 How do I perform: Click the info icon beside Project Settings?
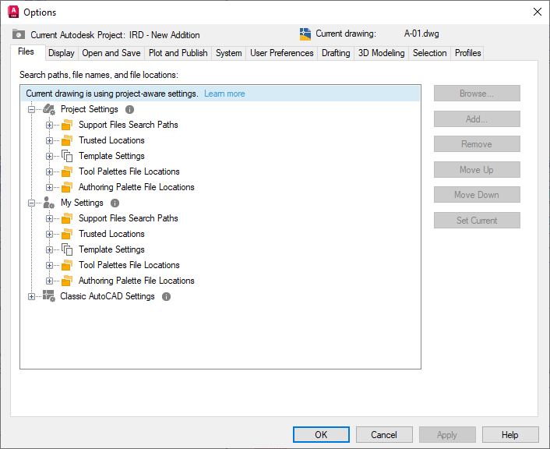tap(130, 110)
